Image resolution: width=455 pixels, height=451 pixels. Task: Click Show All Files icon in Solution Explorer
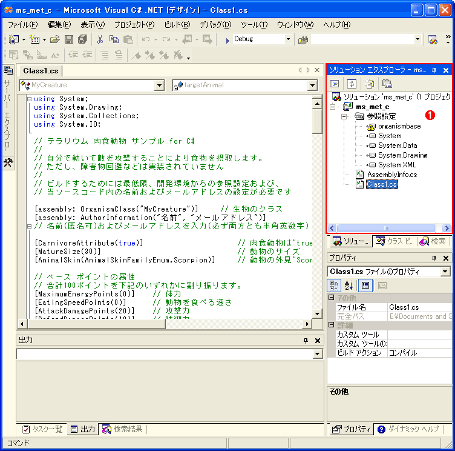pos(370,84)
